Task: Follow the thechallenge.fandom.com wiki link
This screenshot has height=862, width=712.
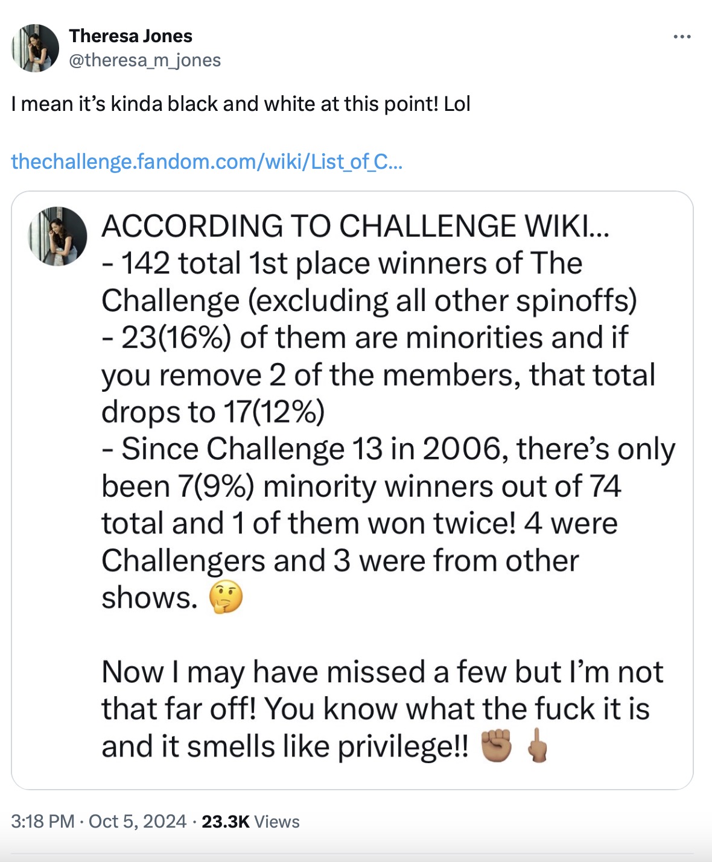Action: click(206, 162)
